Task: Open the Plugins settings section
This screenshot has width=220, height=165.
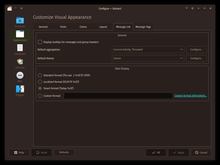Action: tap(20, 91)
